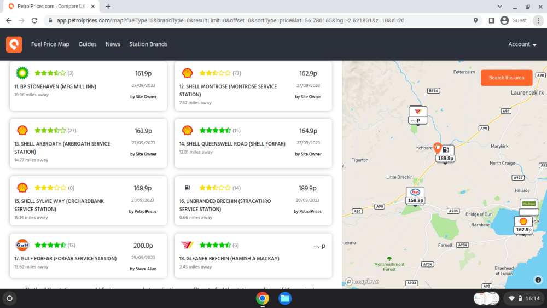This screenshot has height=308, width=547.
Task: Select the 189.9p unbranded map marker
Action: [x=445, y=154]
